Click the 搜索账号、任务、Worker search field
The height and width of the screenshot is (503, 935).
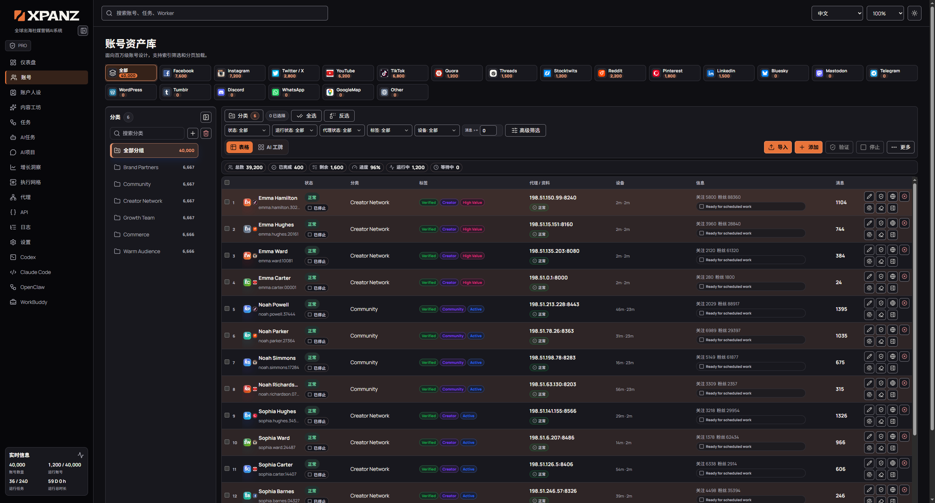click(x=214, y=13)
